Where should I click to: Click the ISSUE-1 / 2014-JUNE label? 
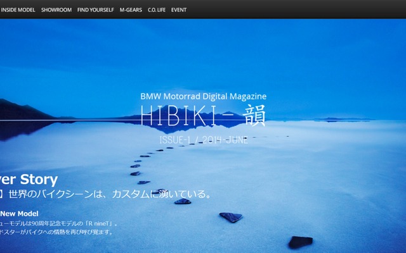pos(204,140)
